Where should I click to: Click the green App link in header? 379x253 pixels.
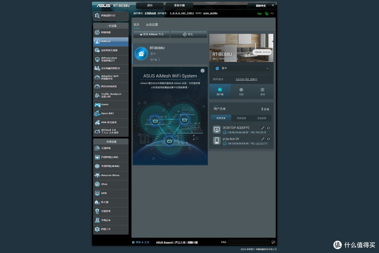point(259,14)
